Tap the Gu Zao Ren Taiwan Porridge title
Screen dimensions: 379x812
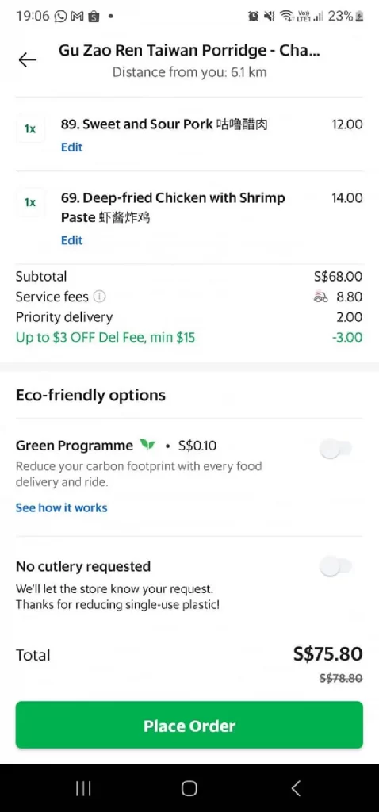(x=189, y=51)
